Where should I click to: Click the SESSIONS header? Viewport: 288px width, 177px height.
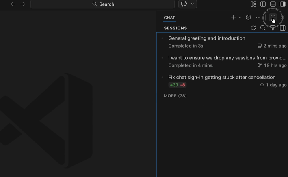[x=175, y=28]
